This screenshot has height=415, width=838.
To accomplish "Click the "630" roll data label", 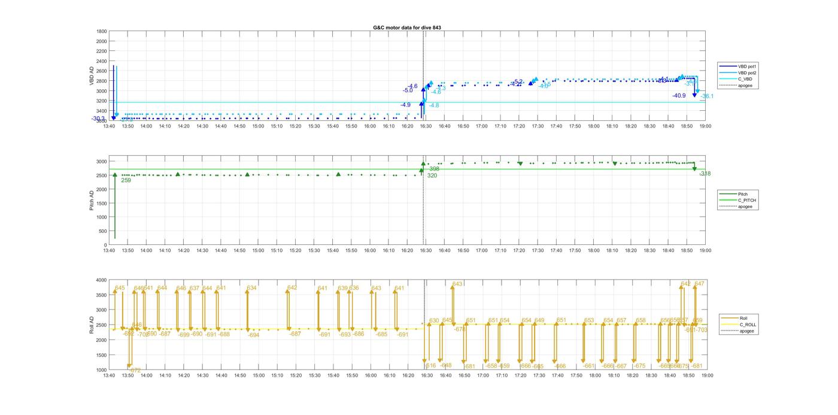I will [434, 320].
